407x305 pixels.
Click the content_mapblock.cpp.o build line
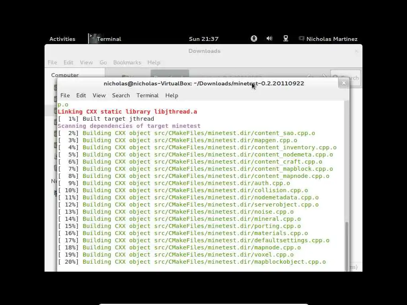(195, 169)
